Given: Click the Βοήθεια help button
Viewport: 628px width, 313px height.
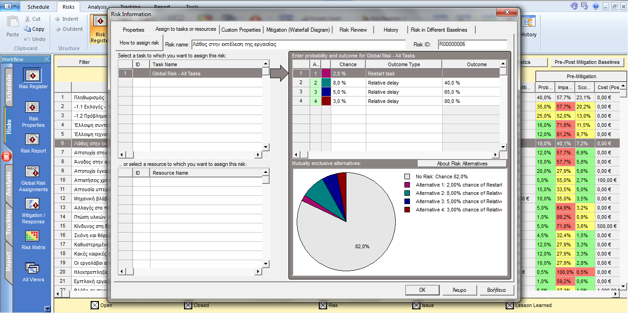Looking at the screenshot, I should point(496,290).
